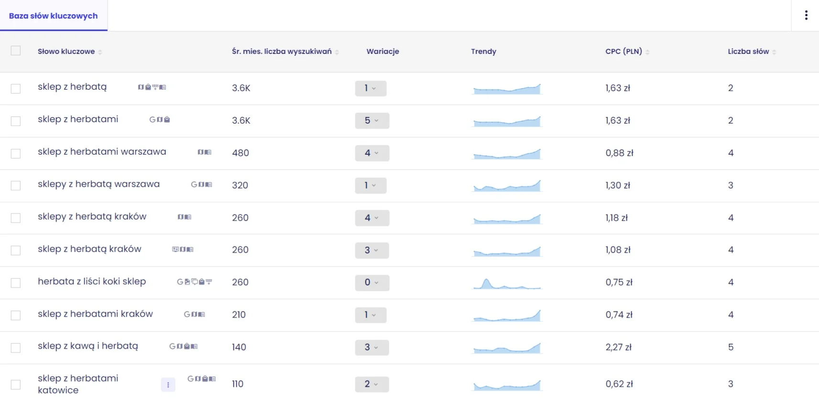Click the Google 'G' icon for 'sklepy z herbatą warszawa'
Screen dimensions: 819x403
[x=194, y=184]
